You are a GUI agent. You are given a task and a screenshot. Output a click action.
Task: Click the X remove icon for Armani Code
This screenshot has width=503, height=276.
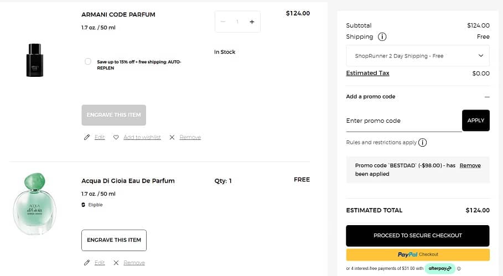tap(172, 137)
